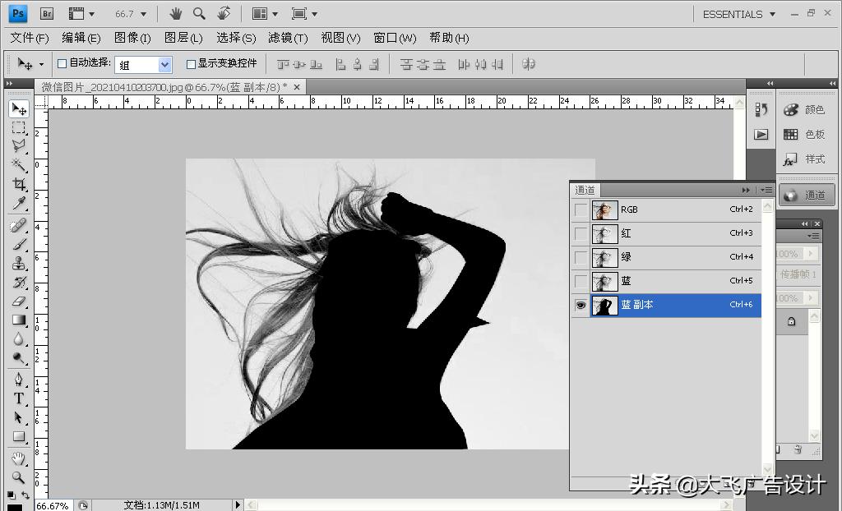Select the Lasso tool
The image size is (842, 511).
point(19,146)
